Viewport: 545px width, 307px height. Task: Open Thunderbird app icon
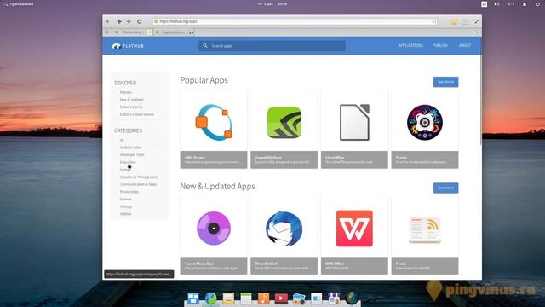tap(284, 229)
